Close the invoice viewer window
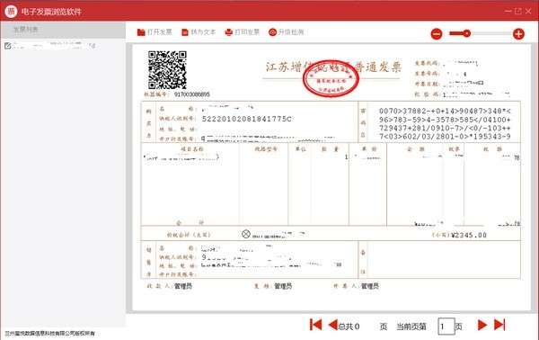Viewport: 539px width, 340px height. (528, 12)
